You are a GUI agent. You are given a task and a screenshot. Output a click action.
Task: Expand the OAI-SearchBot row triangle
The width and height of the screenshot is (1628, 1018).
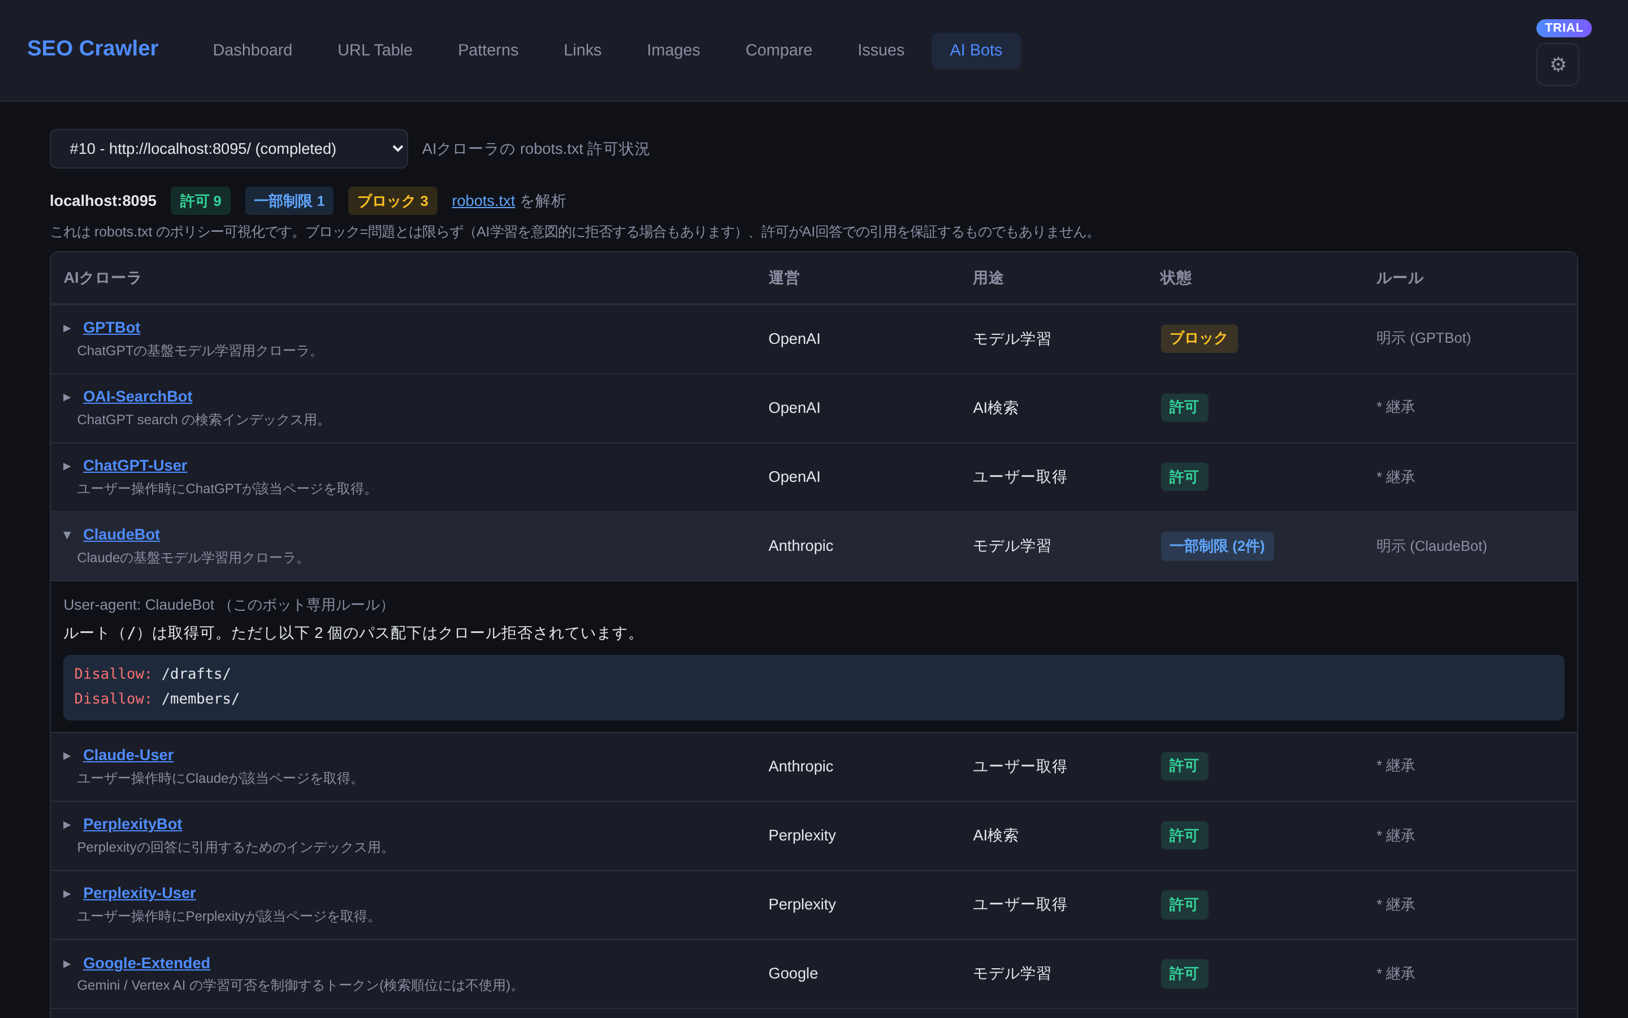(67, 397)
